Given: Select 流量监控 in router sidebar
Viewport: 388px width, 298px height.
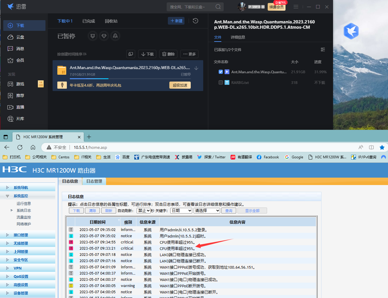Looking at the screenshot, I should pos(24,217).
